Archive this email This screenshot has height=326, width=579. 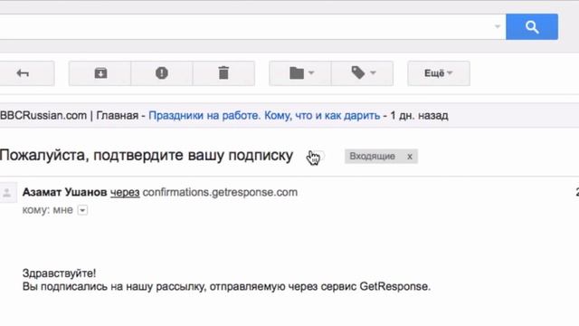(x=100, y=73)
